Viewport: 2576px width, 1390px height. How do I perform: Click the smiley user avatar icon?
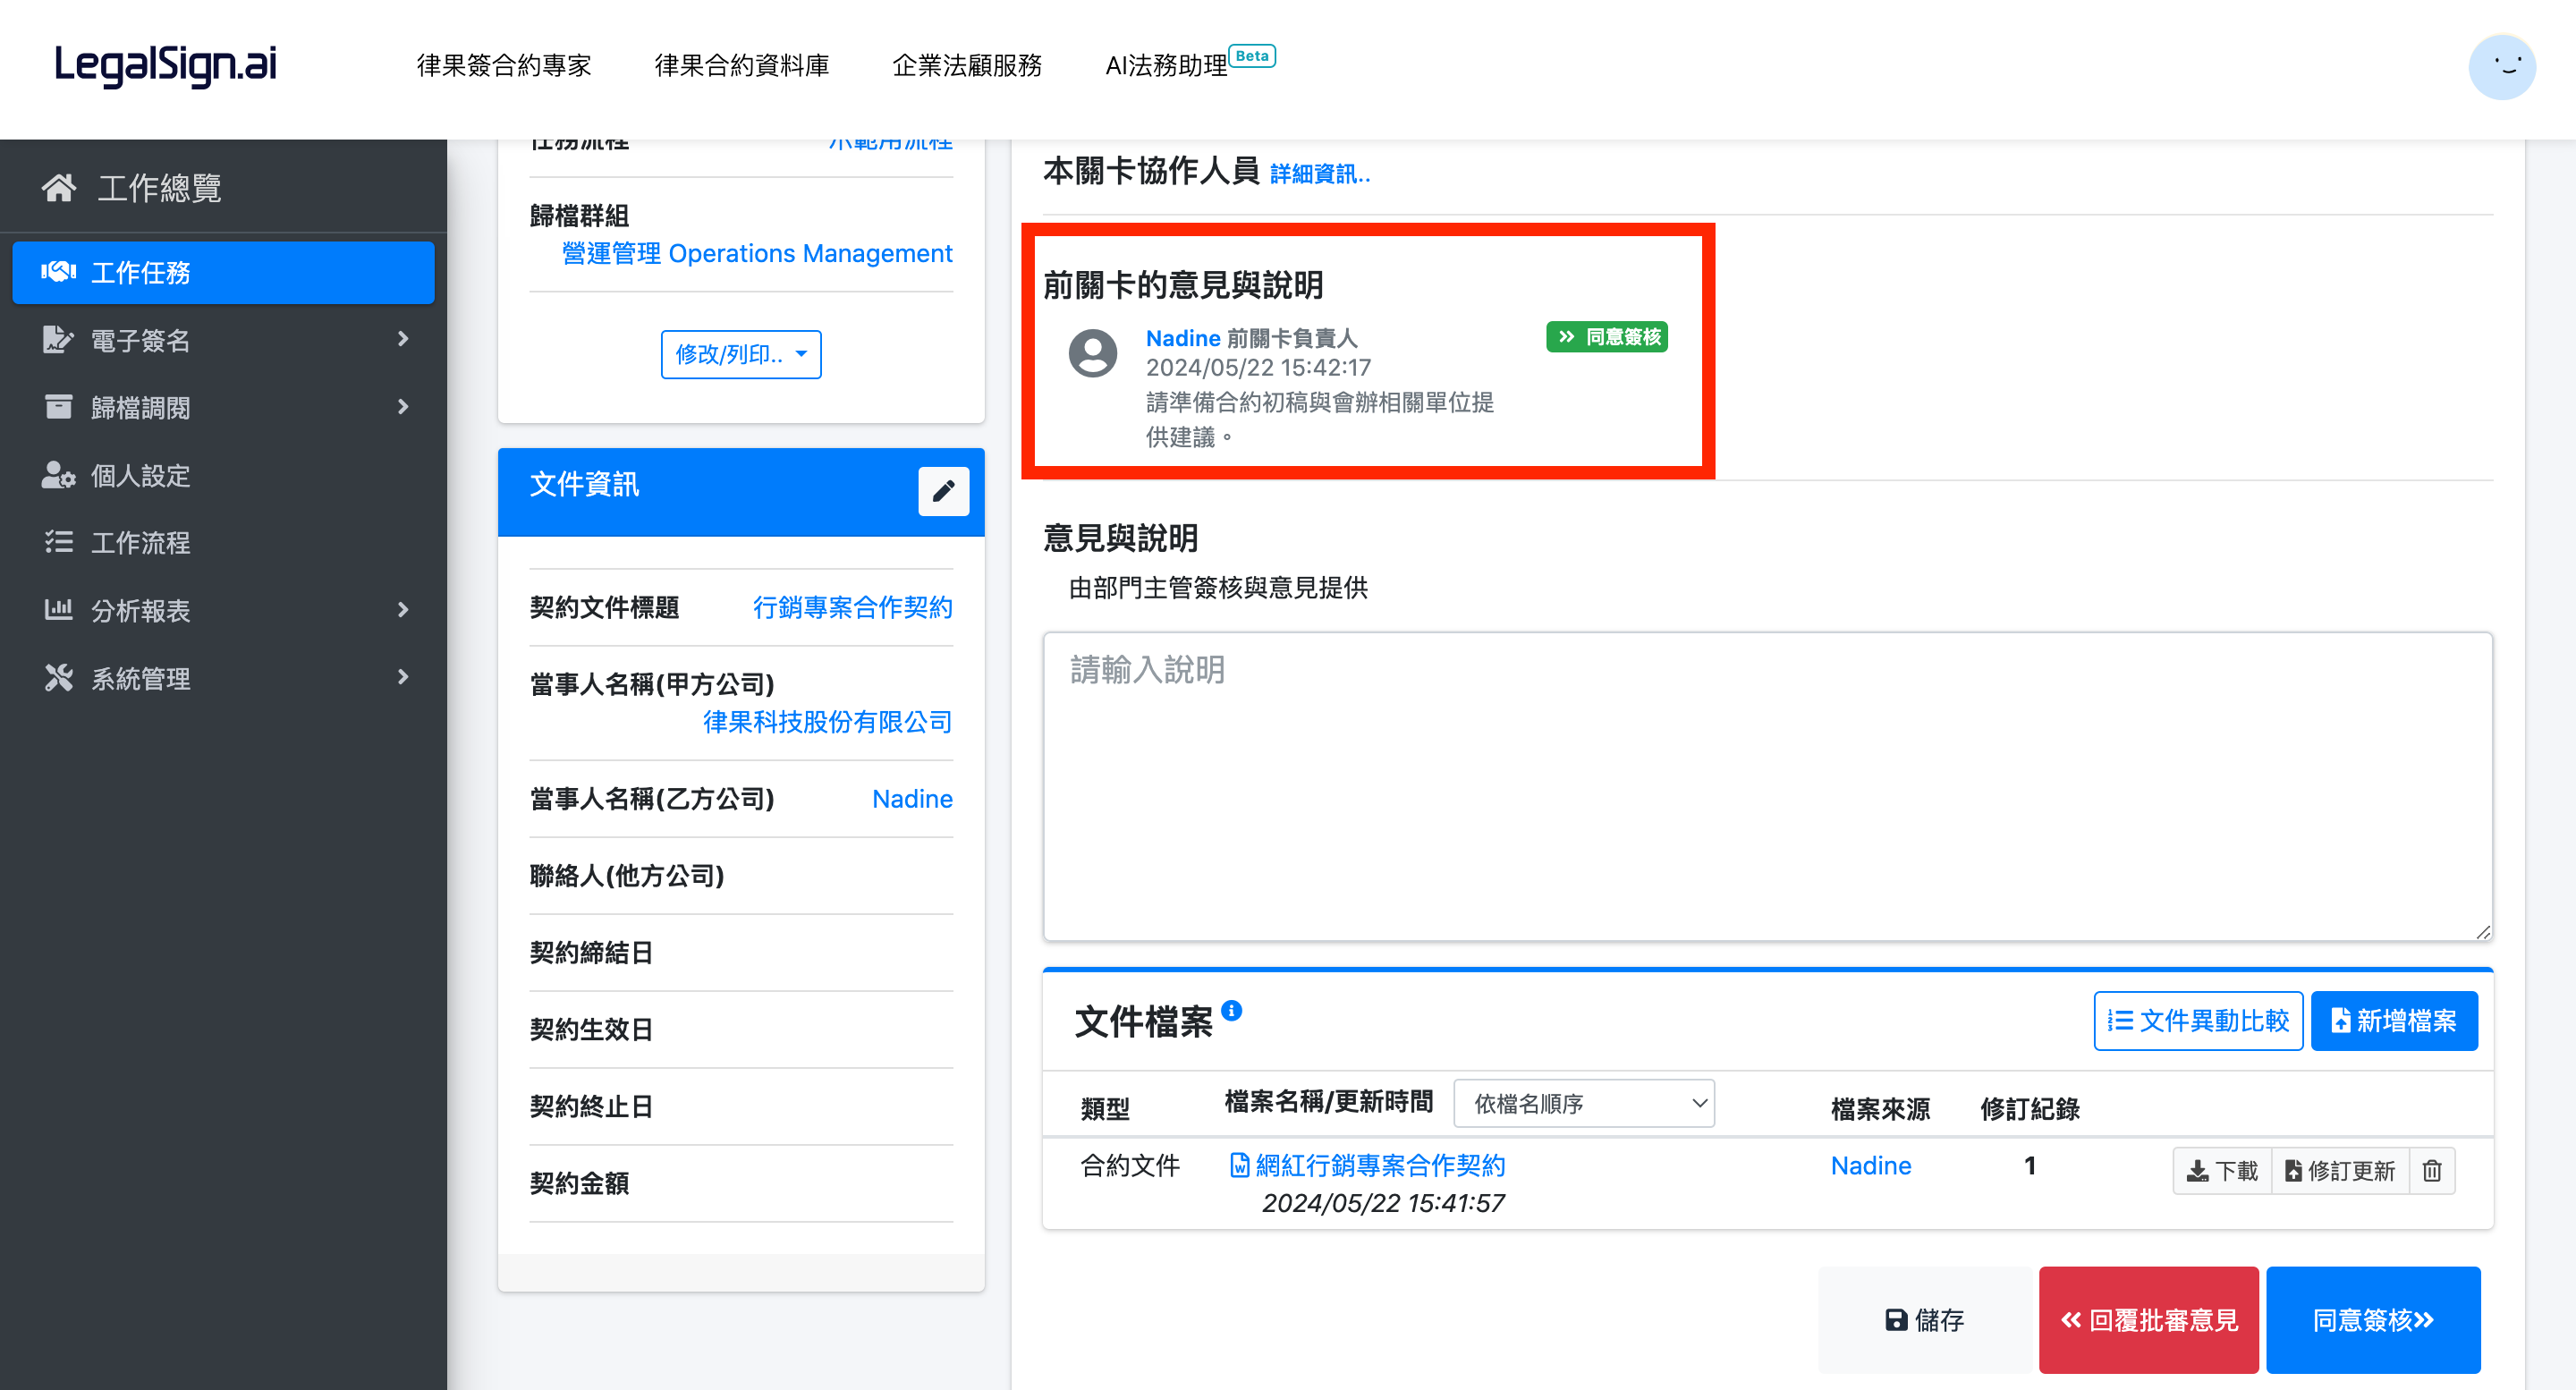2501,67
